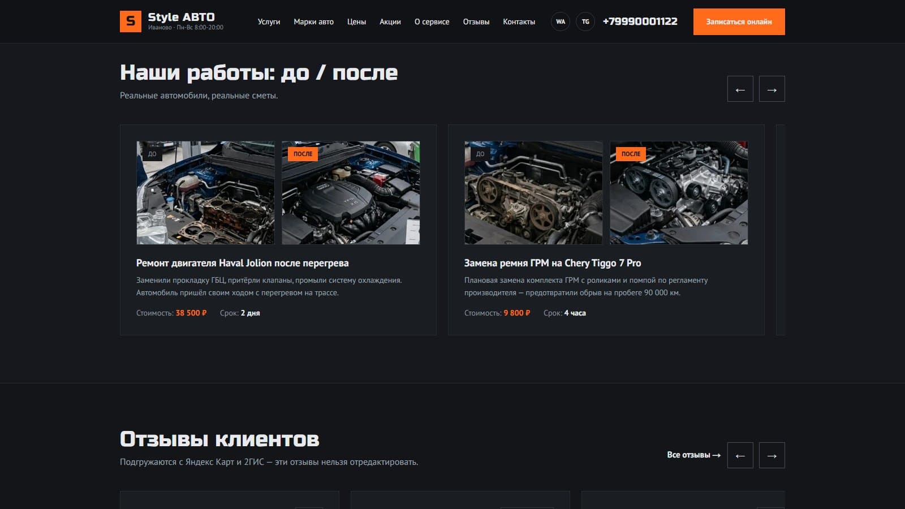
Task: Open the Марки авто menu item
Action: click(313, 21)
